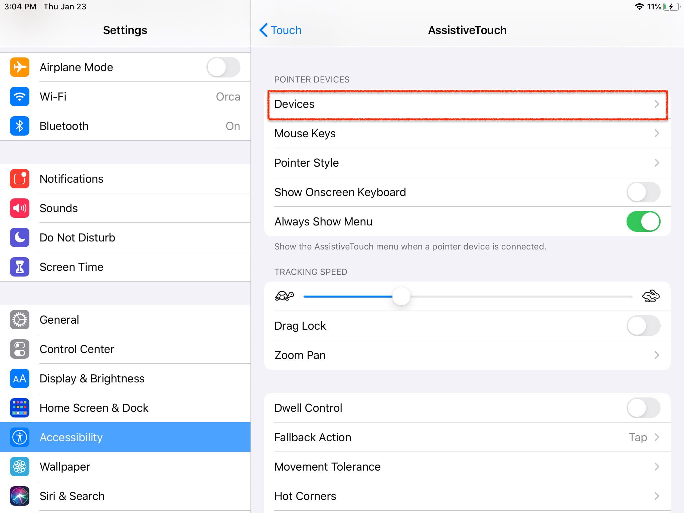Select the Airplane Mode icon
Viewport: 684px width, 513px height.
(20, 67)
